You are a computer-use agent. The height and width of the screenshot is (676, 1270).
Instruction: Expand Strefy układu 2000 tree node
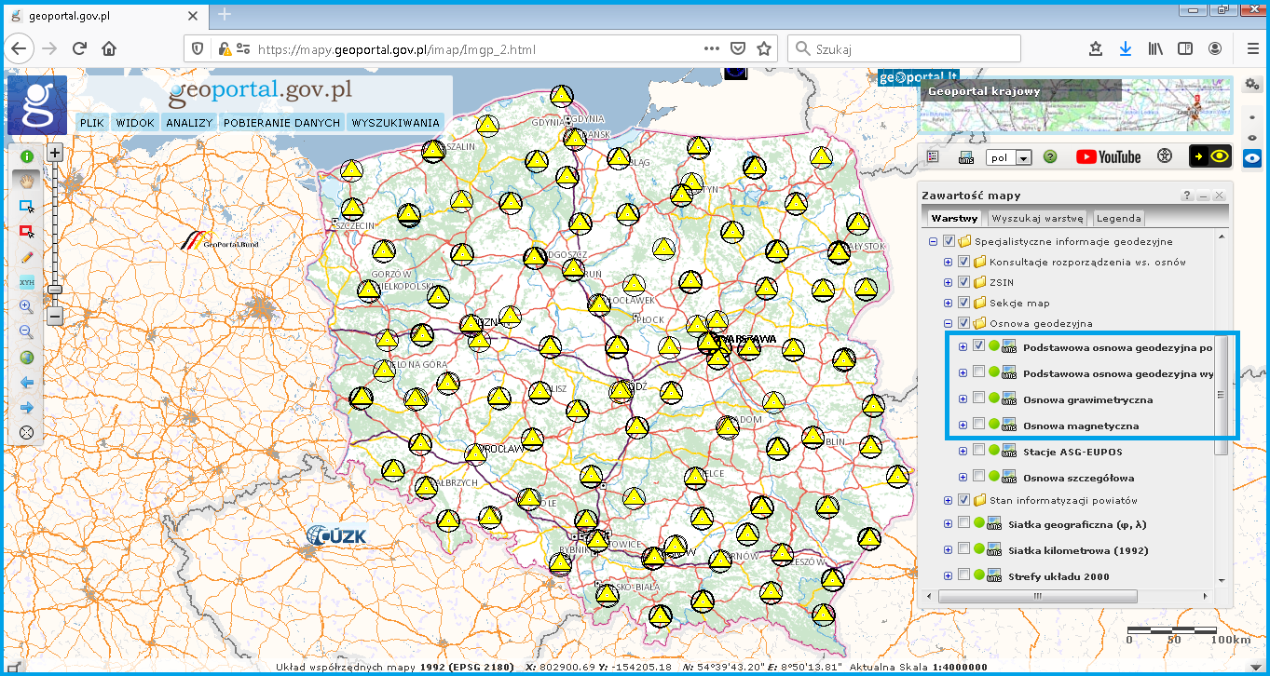coord(949,575)
